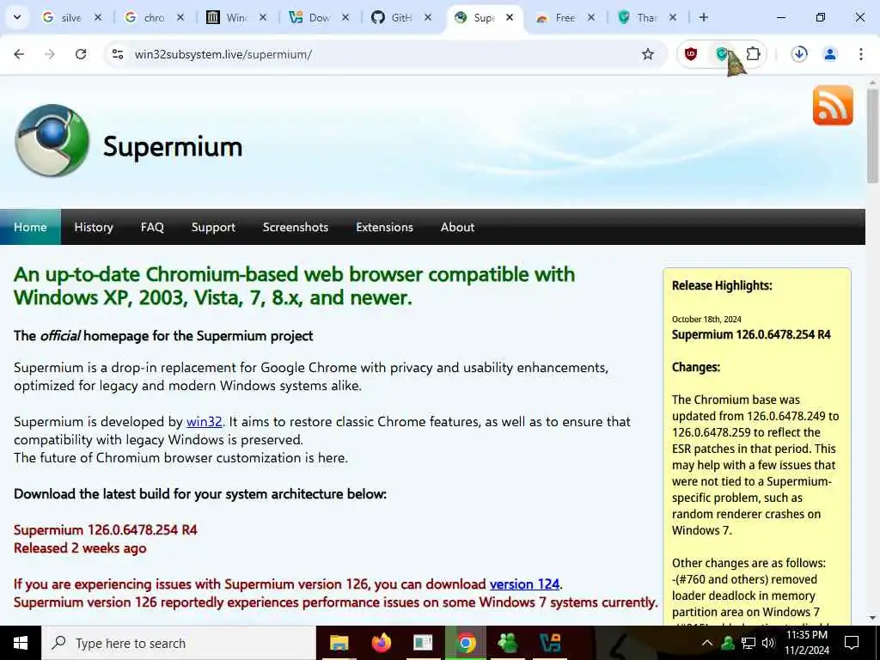Go forward to next page
Image resolution: width=880 pixels, height=660 pixels.
[x=50, y=54]
